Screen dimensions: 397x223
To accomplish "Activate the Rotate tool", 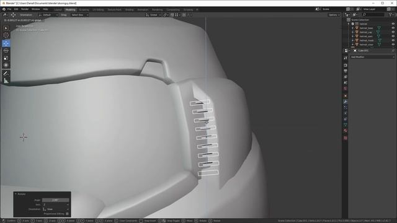I will click(6, 51).
